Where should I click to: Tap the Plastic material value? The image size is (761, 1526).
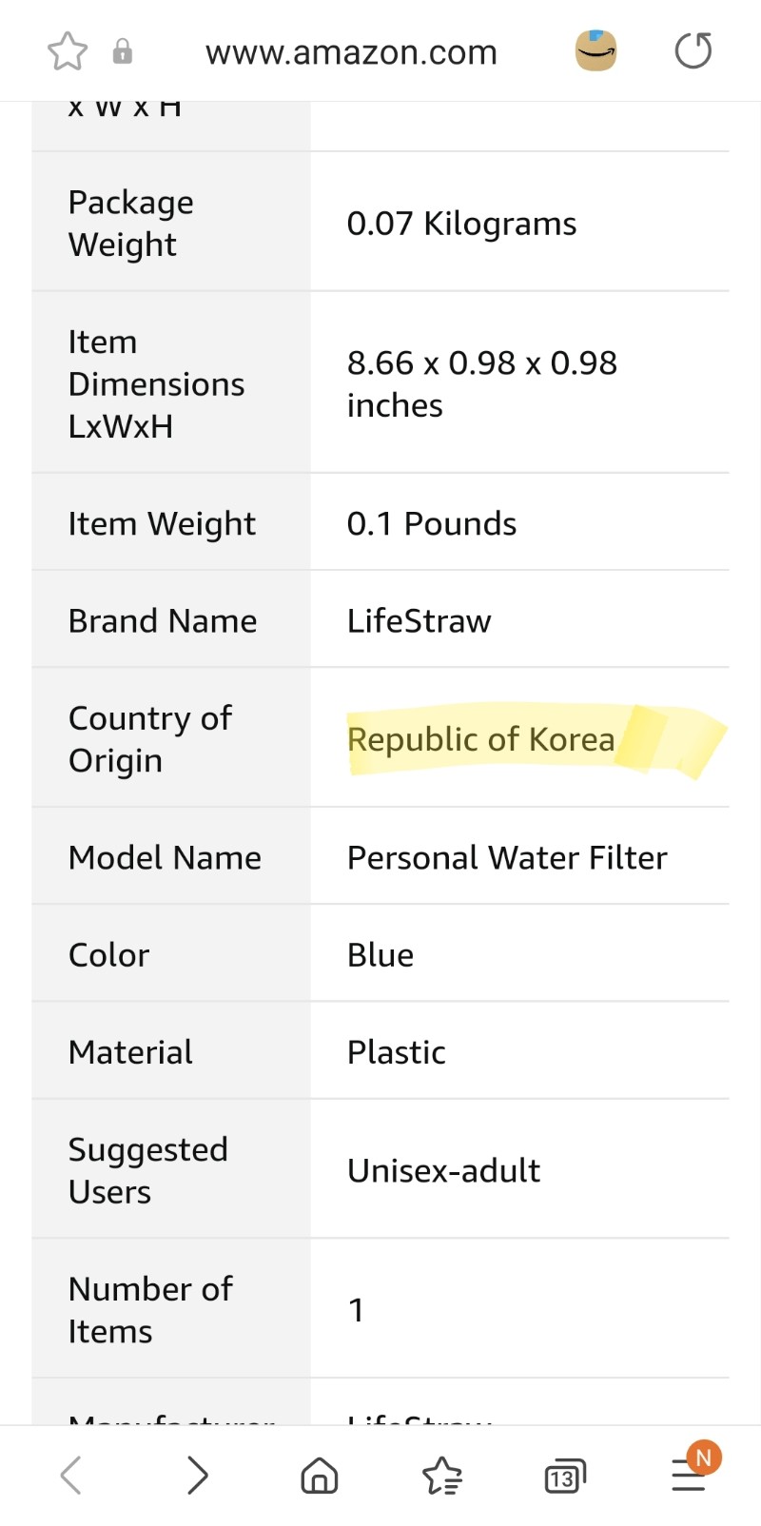[x=396, y=1053]
